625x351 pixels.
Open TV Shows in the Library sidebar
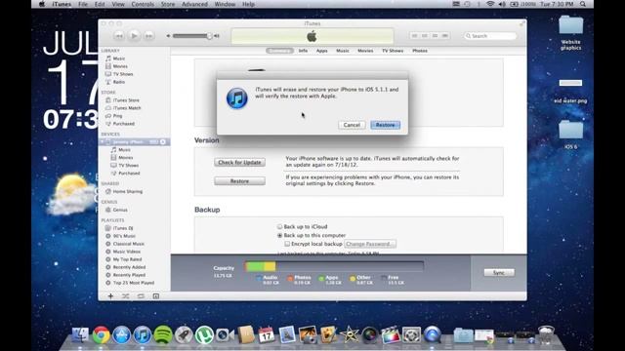[x=123, y=74]
